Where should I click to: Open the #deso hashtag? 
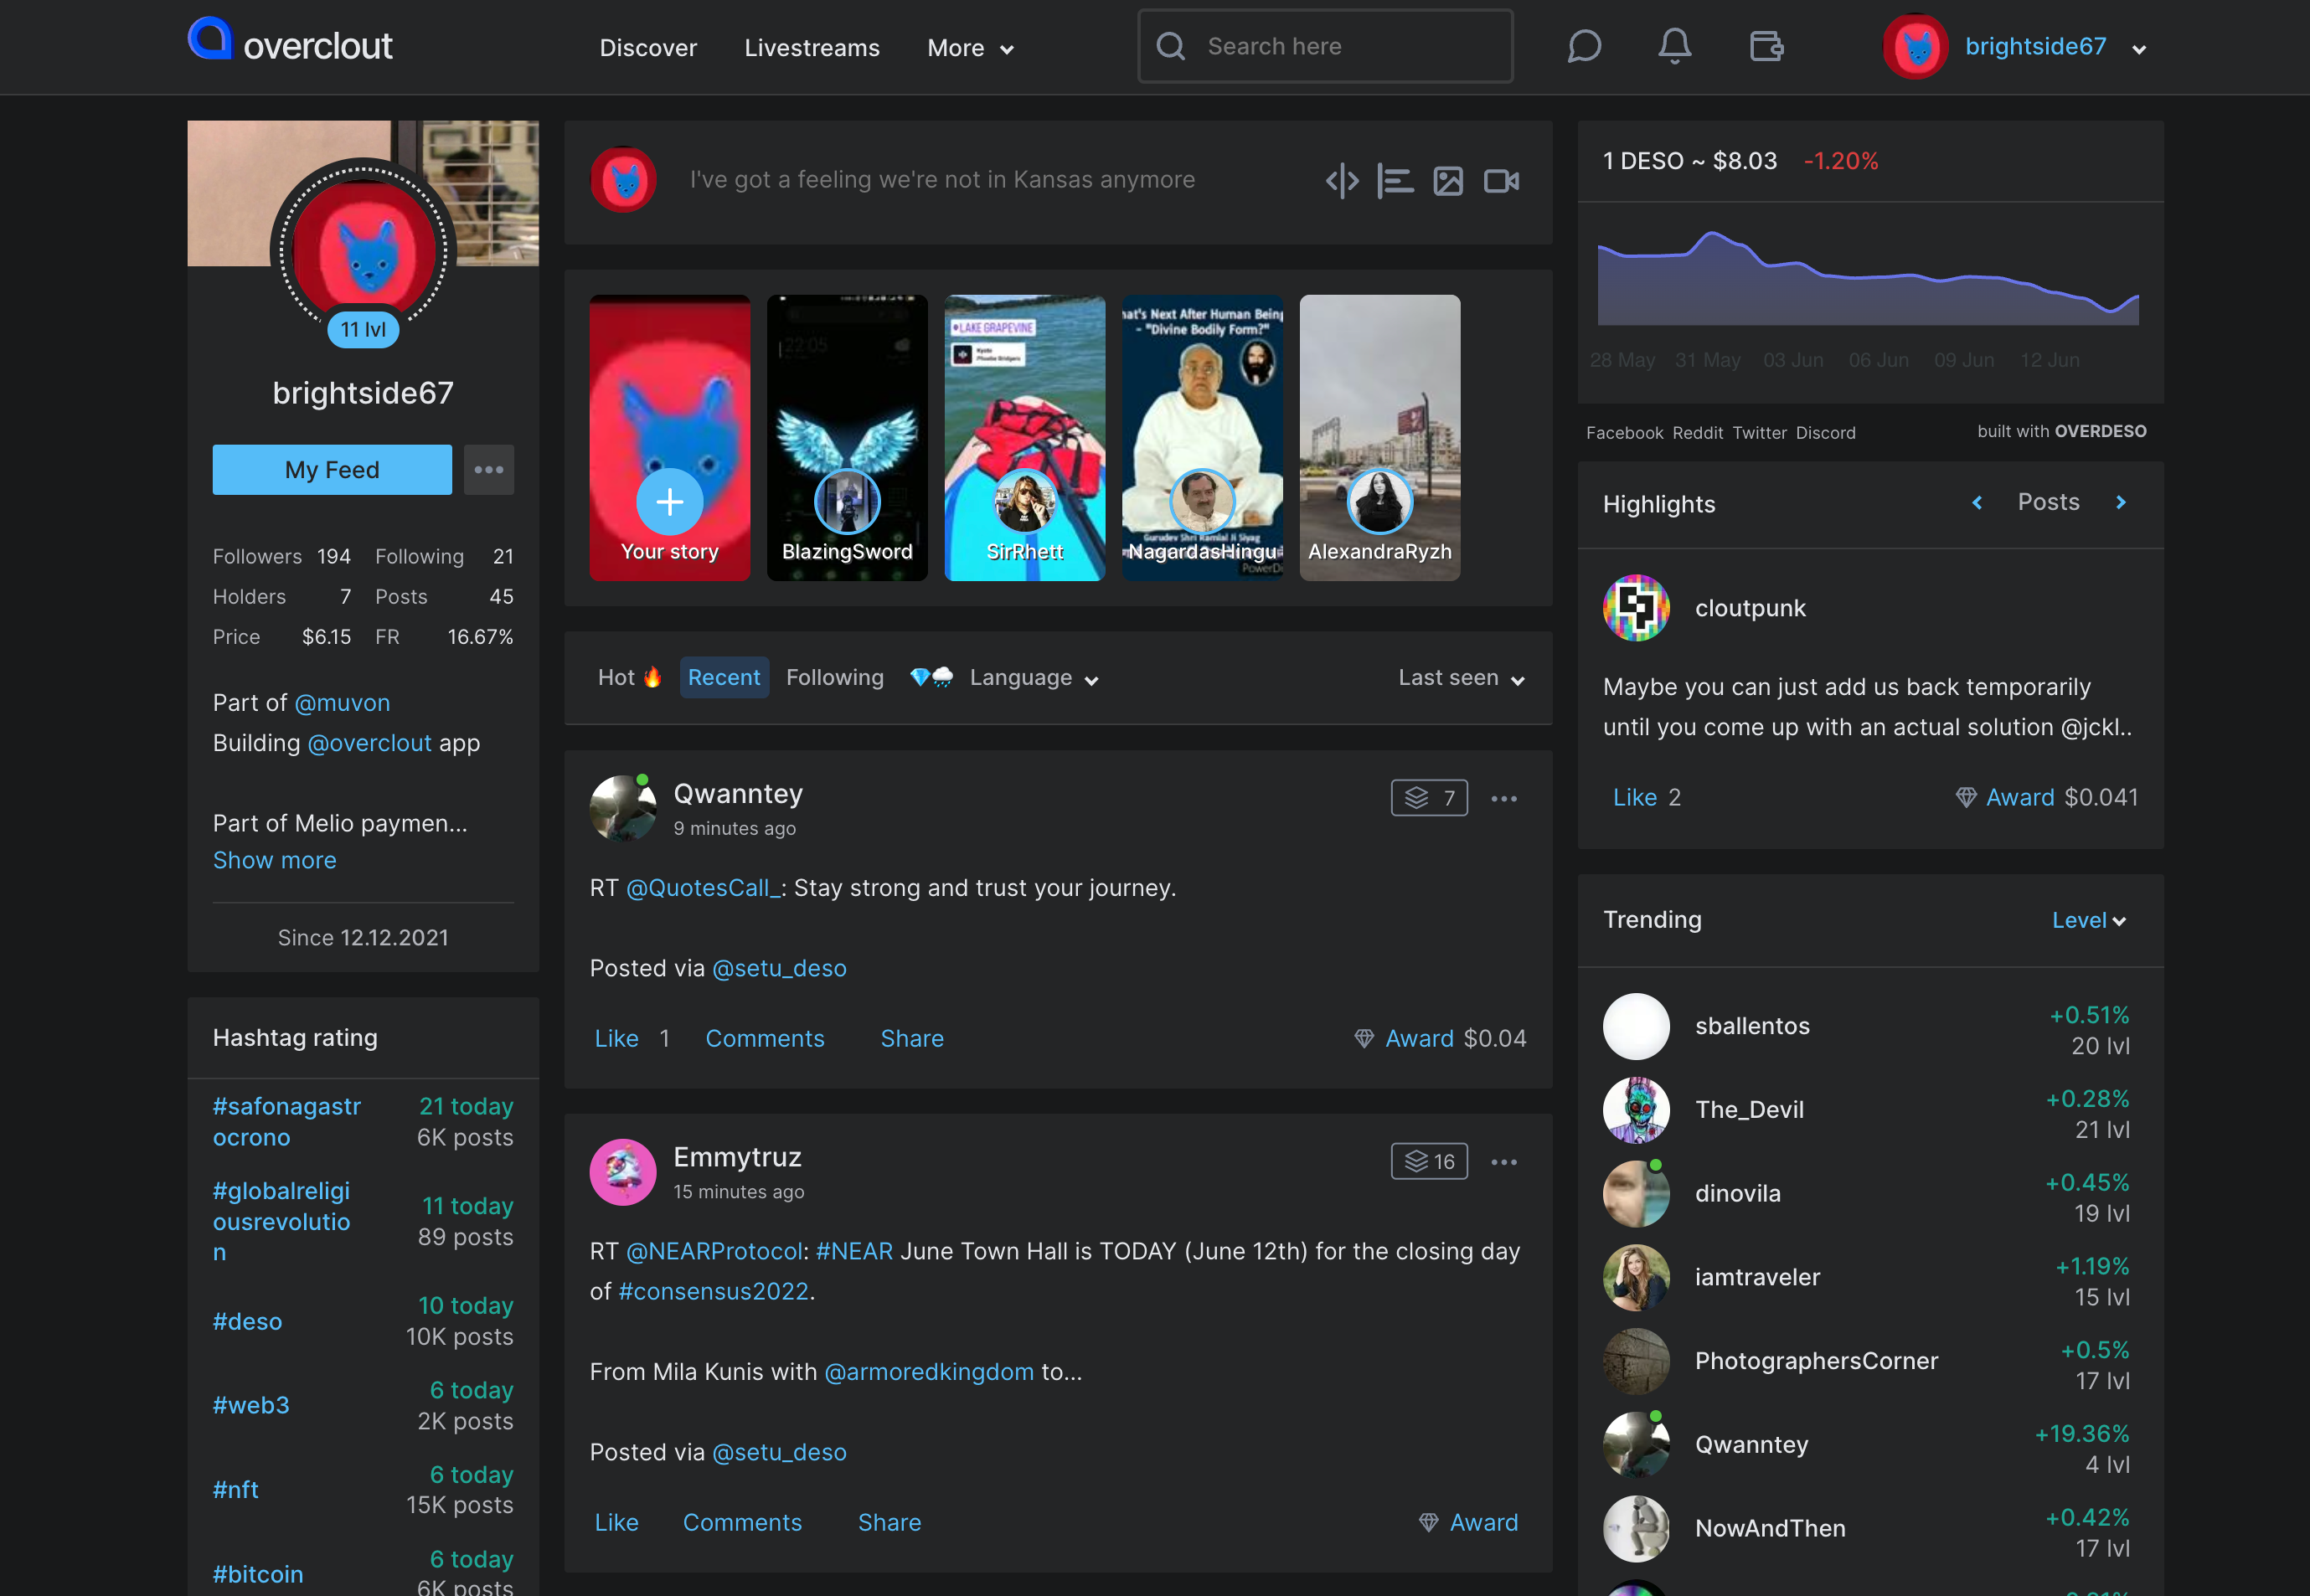tap(247, 1322)
